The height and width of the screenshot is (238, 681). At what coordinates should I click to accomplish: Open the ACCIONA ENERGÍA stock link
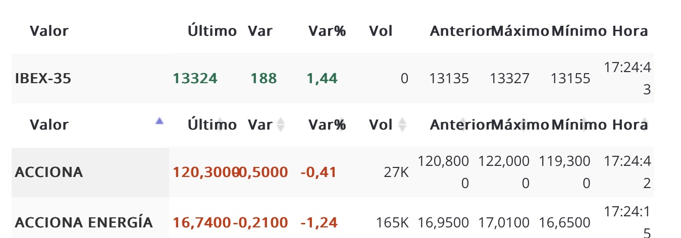click(x=84, y=222)
